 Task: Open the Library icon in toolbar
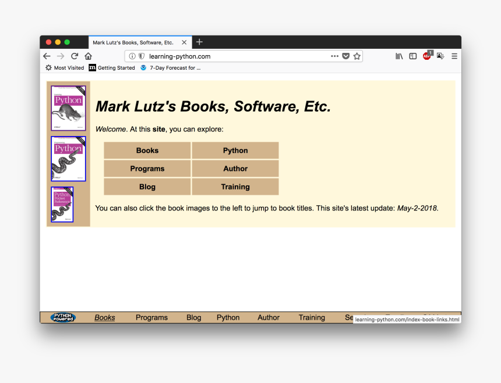pyautogui.click(x=399, y=56)
